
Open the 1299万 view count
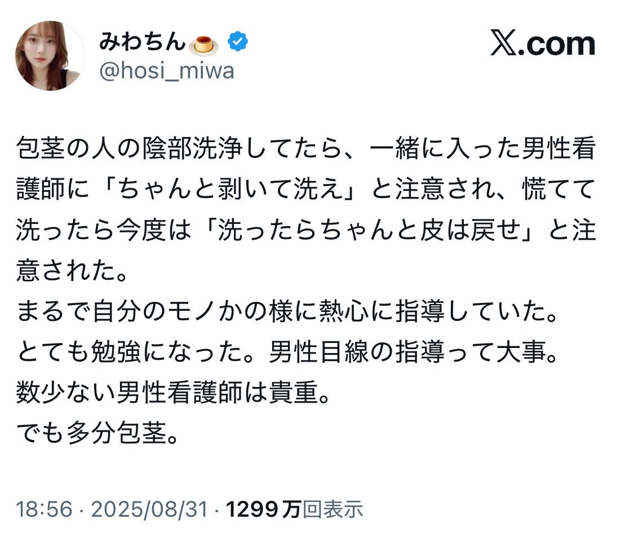pyautogui.click(x=263, y=510)
